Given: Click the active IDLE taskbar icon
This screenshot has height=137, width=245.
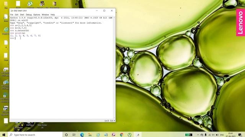Looking at the screenshot, I should click(138, 135).
